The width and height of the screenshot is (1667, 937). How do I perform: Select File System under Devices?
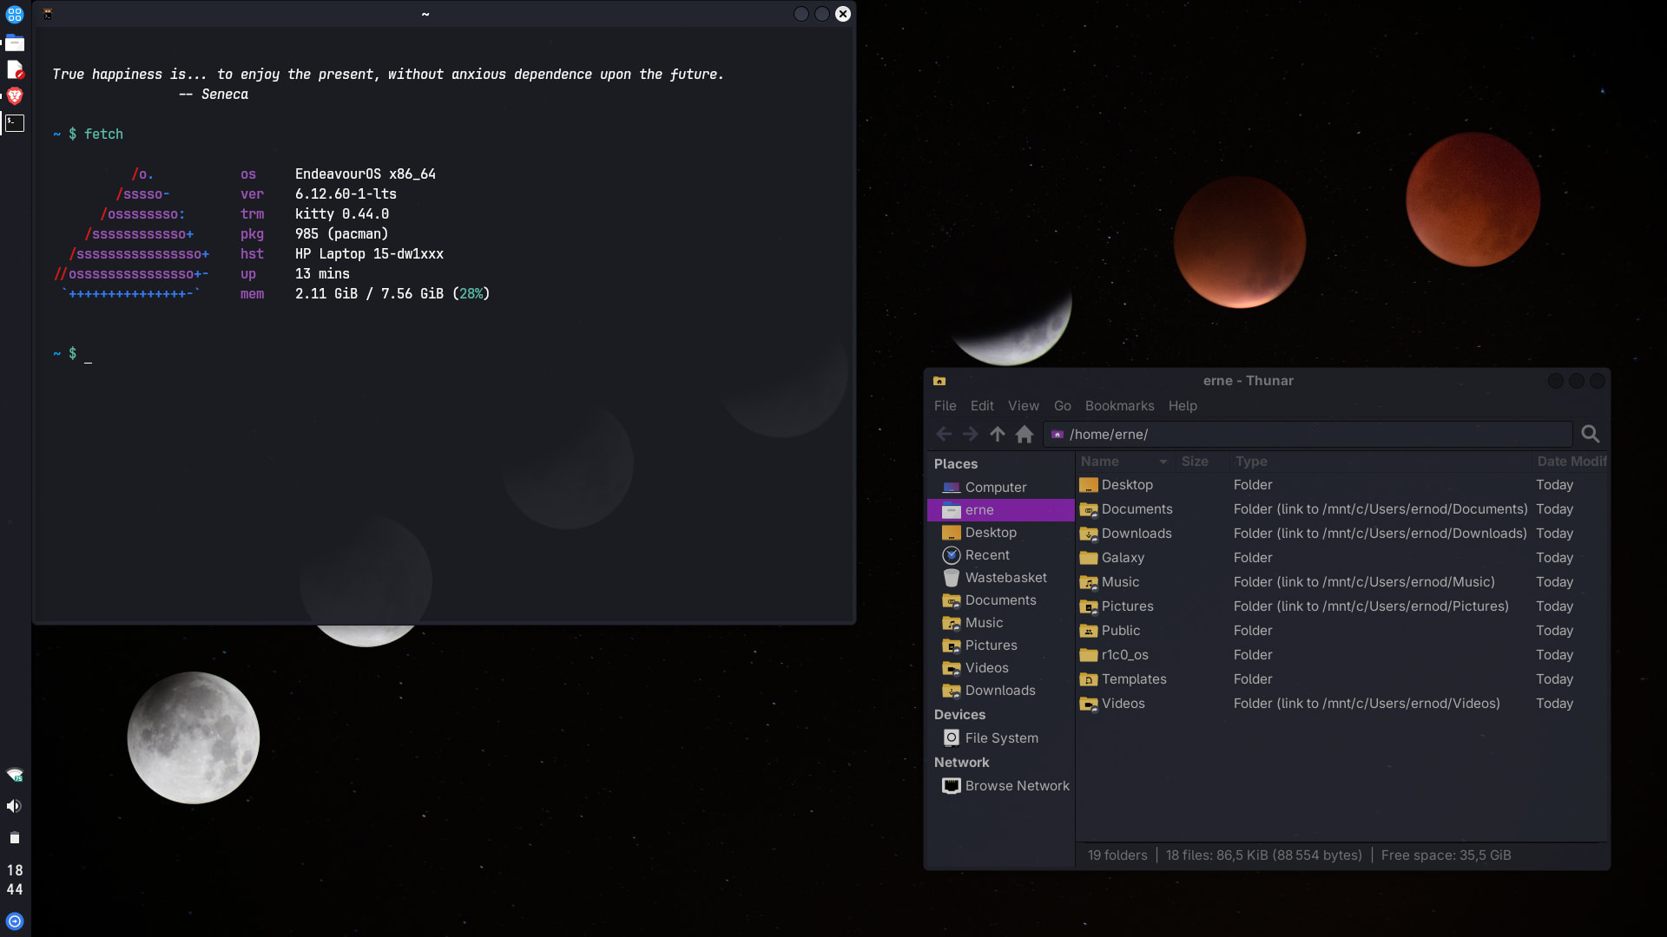tap(1001, 738)
